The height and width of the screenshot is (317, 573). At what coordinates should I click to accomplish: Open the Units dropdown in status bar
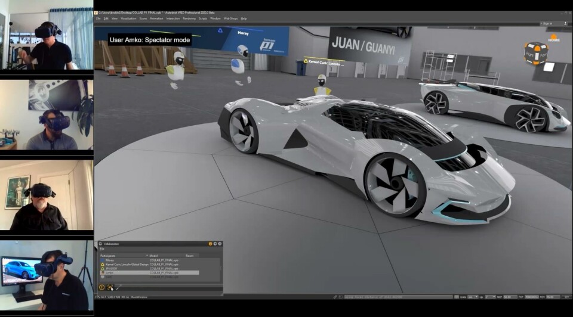[x=473, y=297]
